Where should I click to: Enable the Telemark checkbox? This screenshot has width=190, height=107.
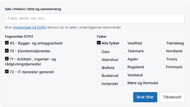click(125, 51)
